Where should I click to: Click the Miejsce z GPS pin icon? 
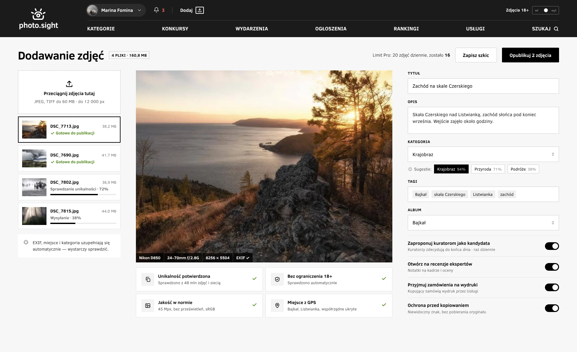(x=277, y=306)
